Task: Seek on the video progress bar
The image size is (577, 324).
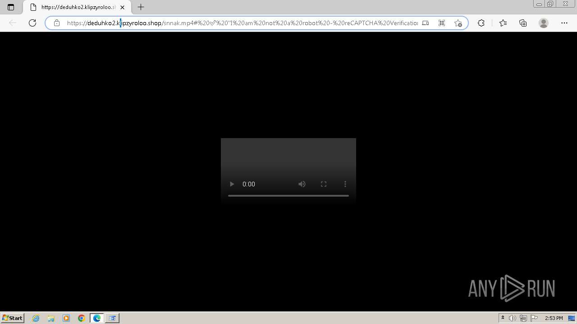Action: [288, 196]
